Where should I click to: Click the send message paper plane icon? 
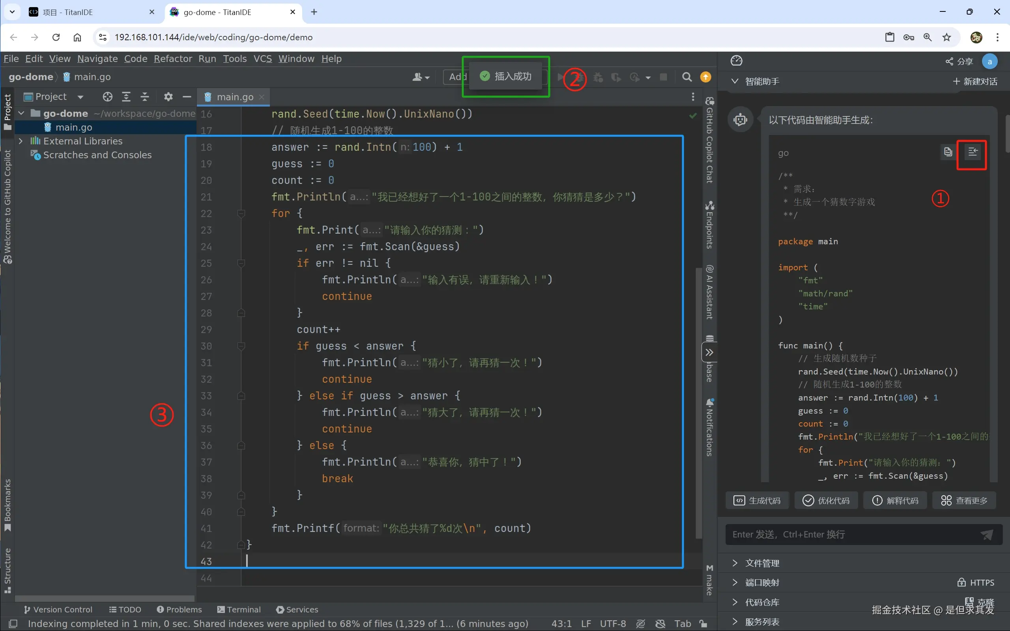tap(987, 535)
